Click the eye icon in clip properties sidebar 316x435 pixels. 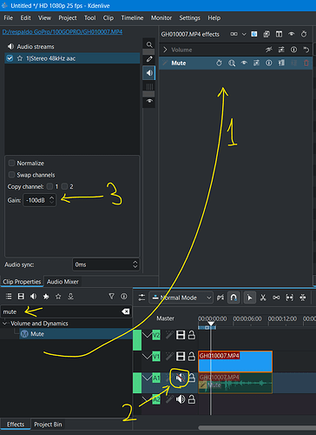[149, 101]
